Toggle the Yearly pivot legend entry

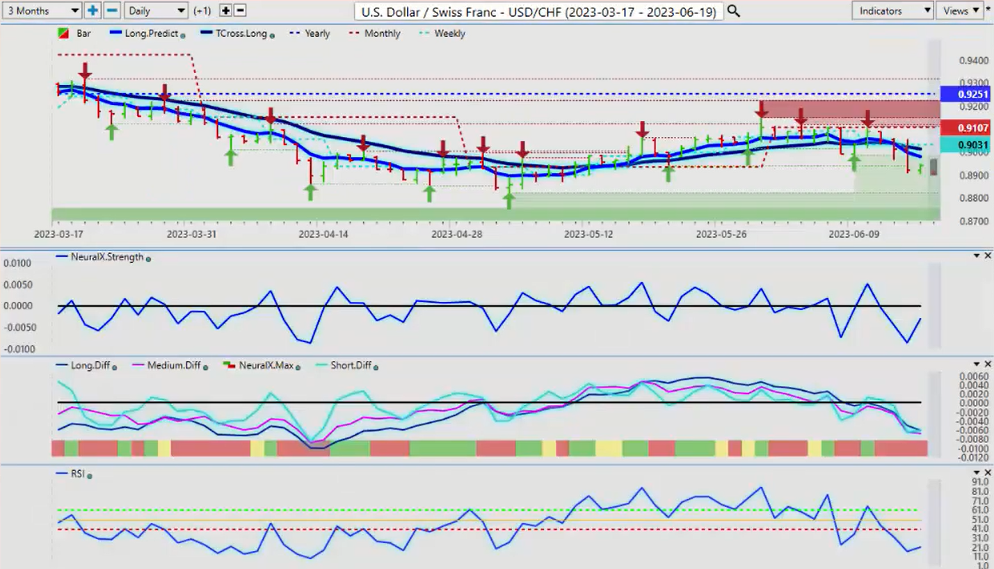point(308,33)
